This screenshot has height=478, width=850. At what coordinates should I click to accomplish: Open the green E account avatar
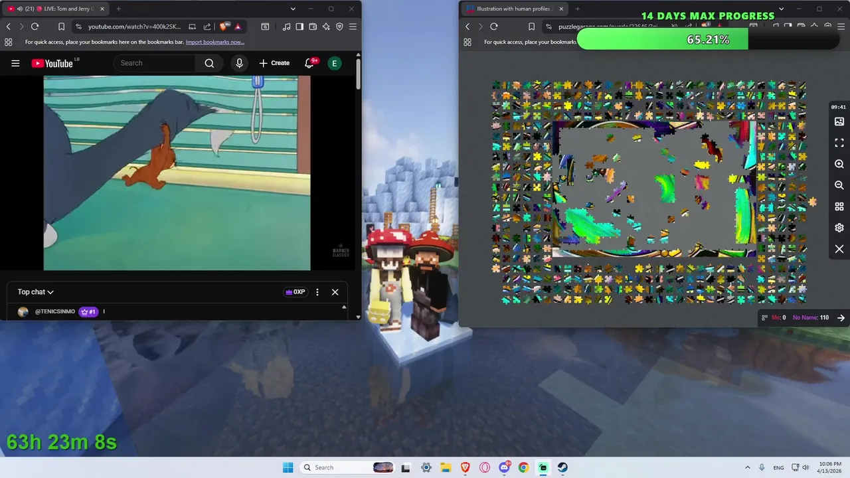tap(334, 63)
